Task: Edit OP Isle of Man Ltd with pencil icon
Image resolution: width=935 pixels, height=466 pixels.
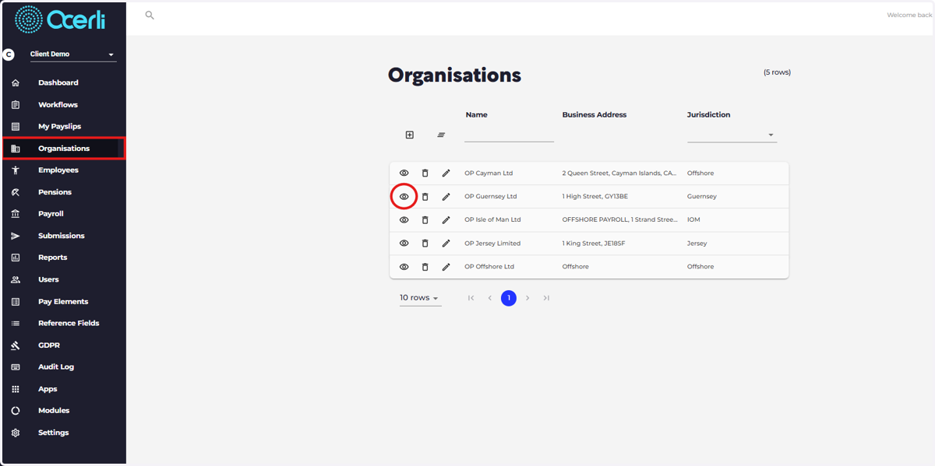Action: point(446,220)
